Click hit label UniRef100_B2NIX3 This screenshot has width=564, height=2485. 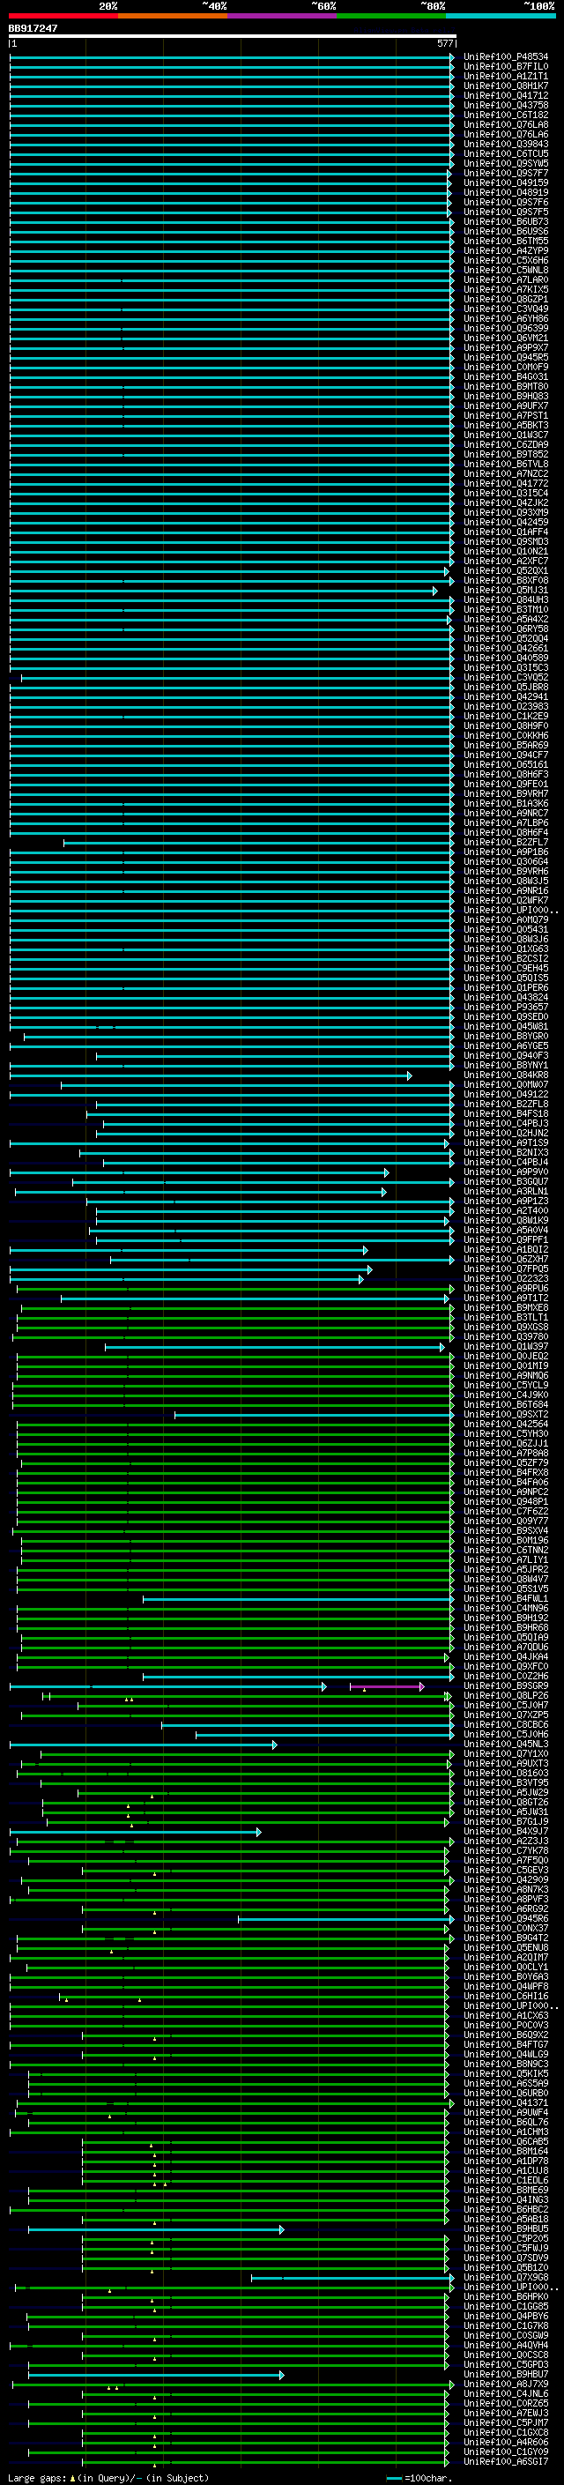(505, 1152)
